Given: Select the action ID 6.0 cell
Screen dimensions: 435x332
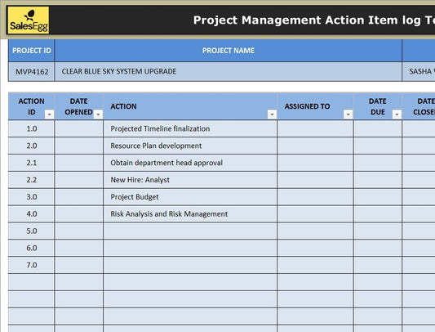Looking at the screenshot, I should point(32,248).
